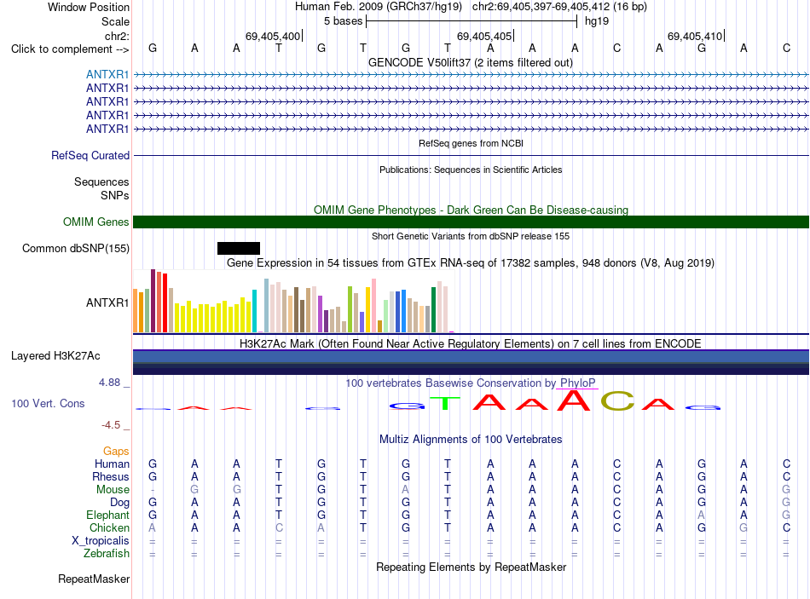810x599 pixels.
Task: Click the green T in conservation logo
Action: pyautogui.click(x=445, y=403)
